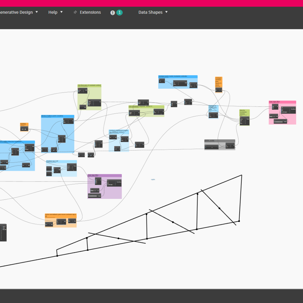This screenshot has width=303, height=303.
Task: Open the Help menu
Action: click(53, 12)
